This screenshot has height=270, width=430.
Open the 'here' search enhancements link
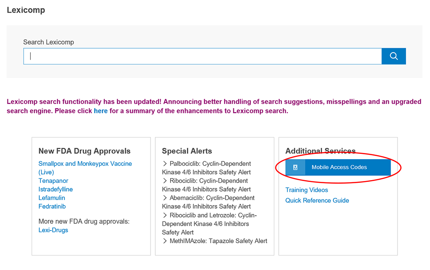click(x=100, y=111)
